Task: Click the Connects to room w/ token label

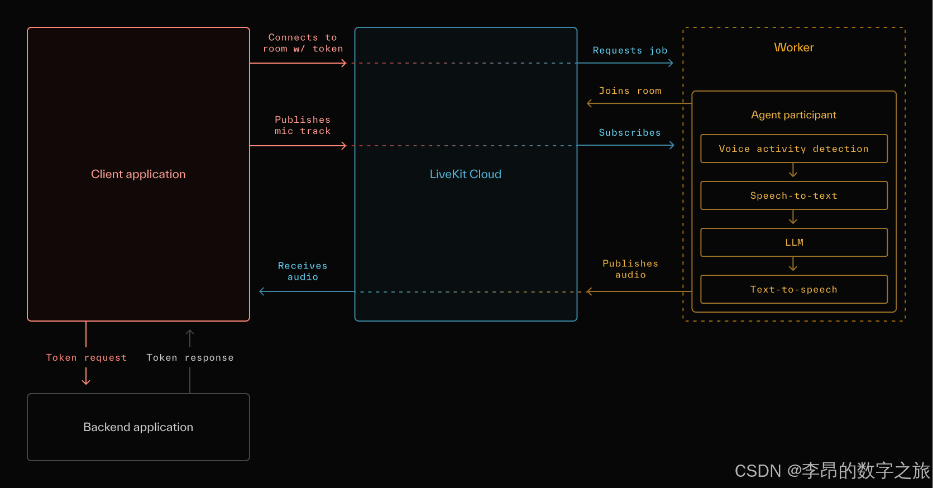Action: pos(303,43)
